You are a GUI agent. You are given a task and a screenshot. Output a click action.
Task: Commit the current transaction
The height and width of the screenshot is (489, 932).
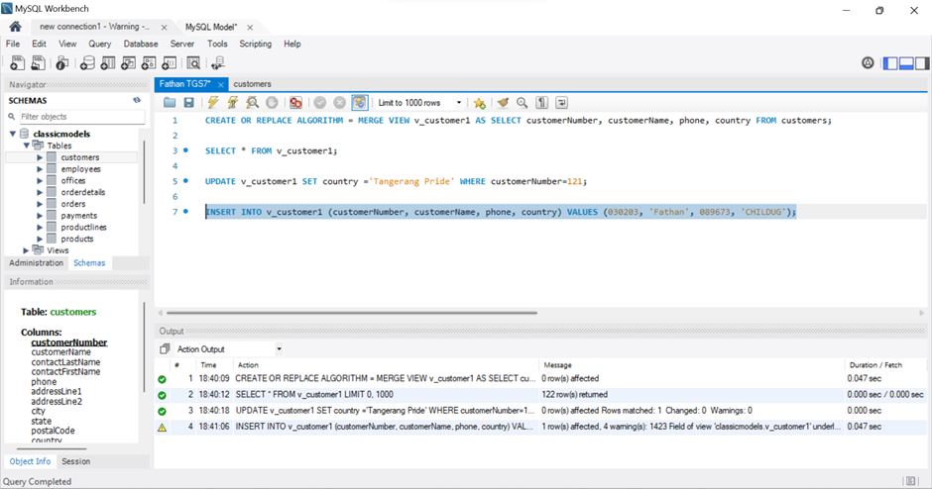click(x=320, y=103)
